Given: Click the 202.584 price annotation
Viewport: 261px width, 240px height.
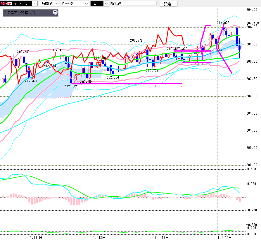Looking at the screenshot, I should [x=112, y=77].
